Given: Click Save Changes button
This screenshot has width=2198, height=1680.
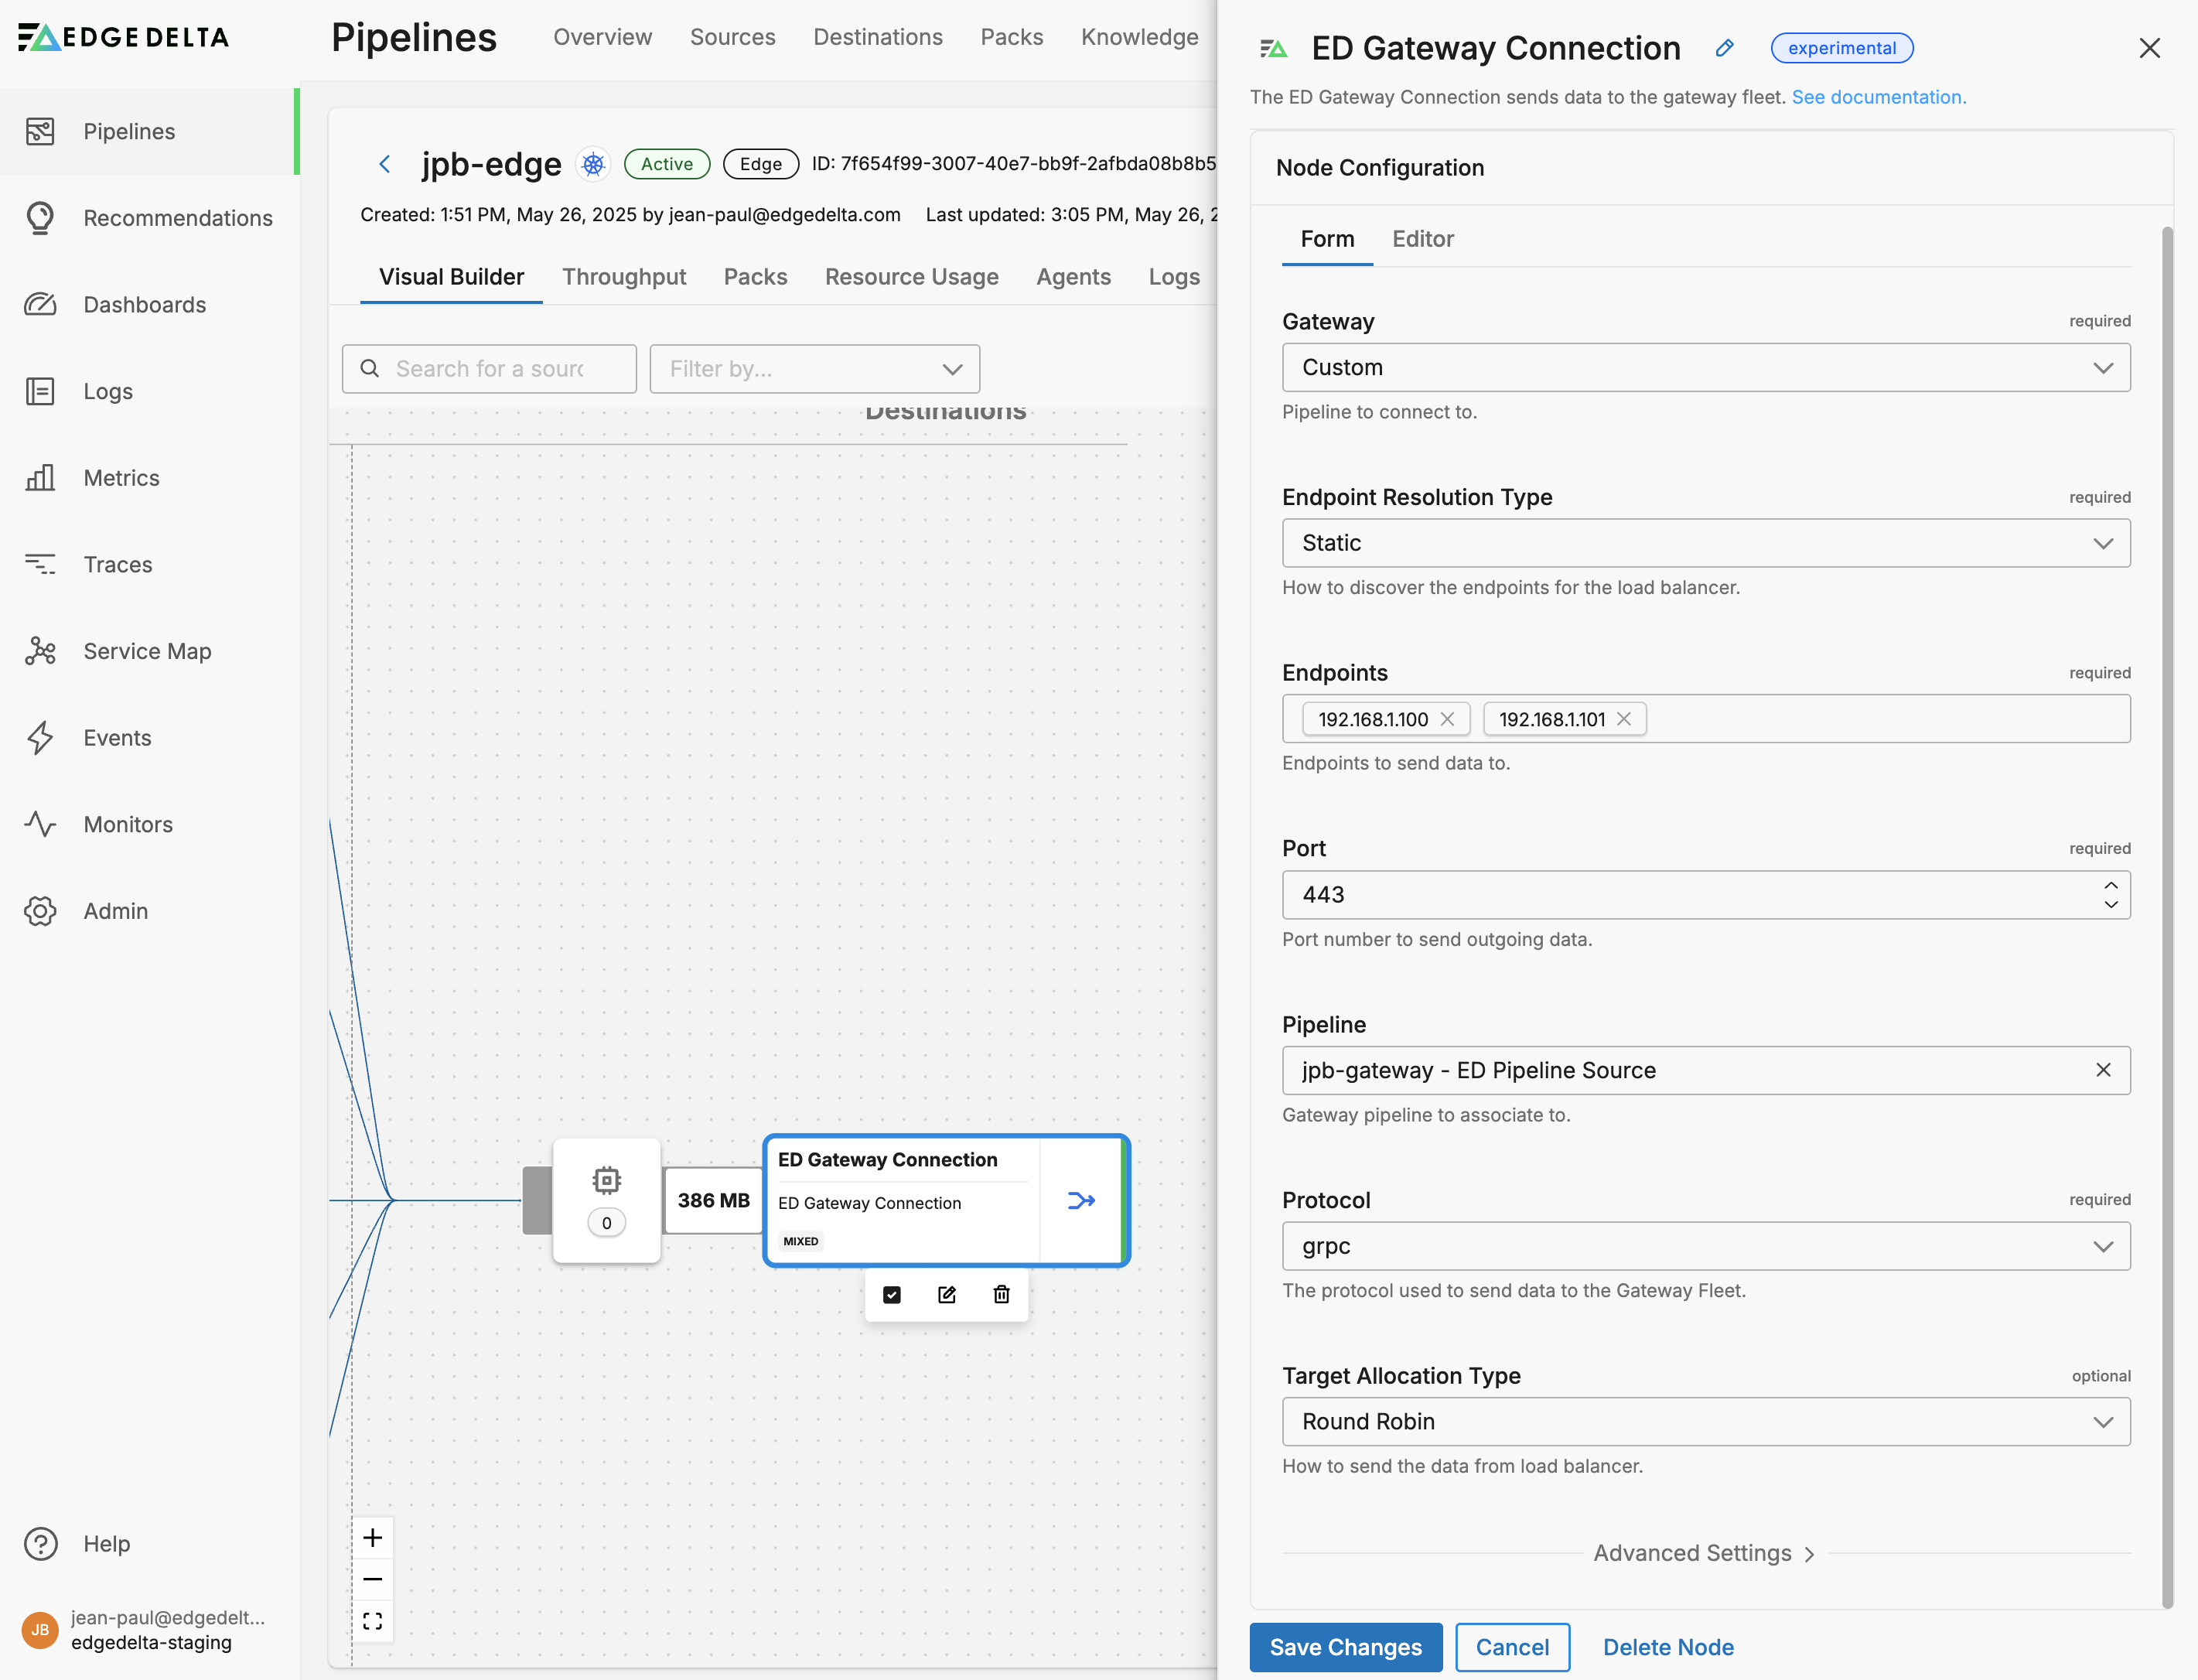Looking at the screenshot, I should pyautogui.click(x=1345, y=1647).
